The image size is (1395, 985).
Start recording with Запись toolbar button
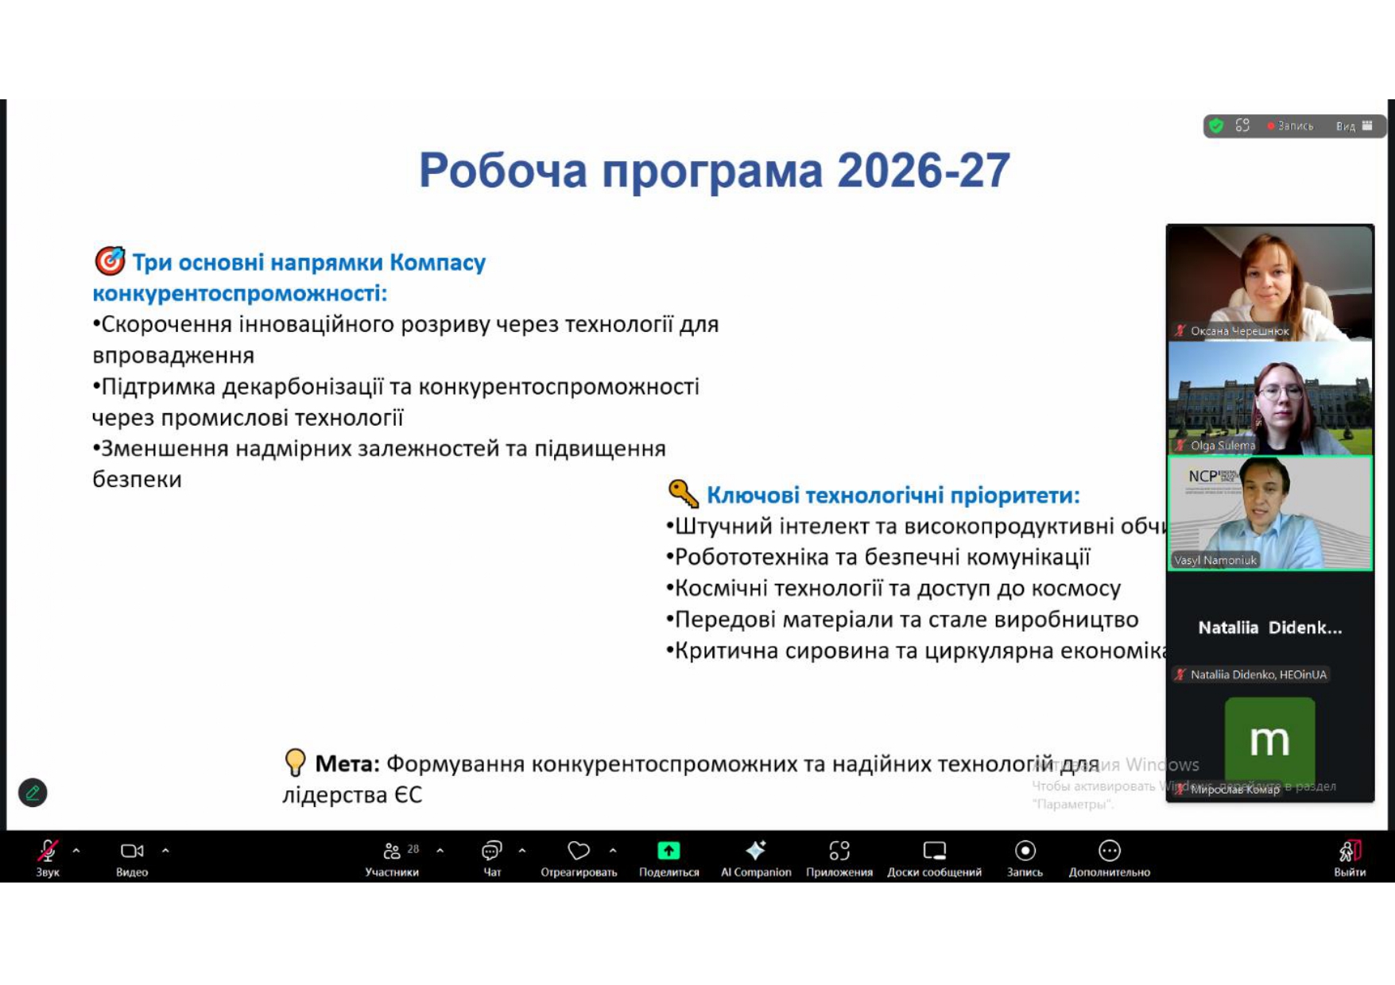pyautogui.click(x=1025, y=852)
